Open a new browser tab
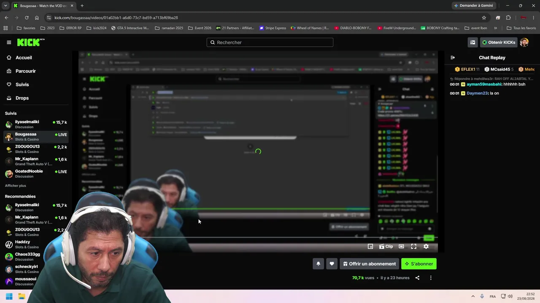This screenshot has height=303, width=540. 82,6
